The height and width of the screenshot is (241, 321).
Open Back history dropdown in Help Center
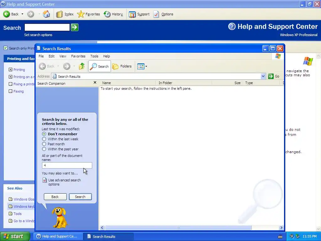[22, 14]
